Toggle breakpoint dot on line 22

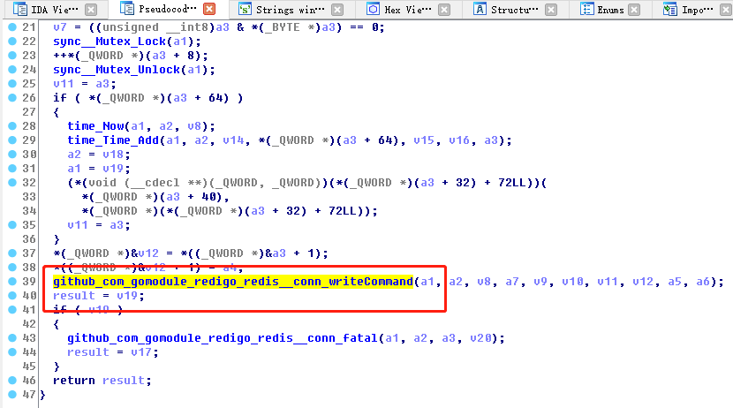coord(11,42)
